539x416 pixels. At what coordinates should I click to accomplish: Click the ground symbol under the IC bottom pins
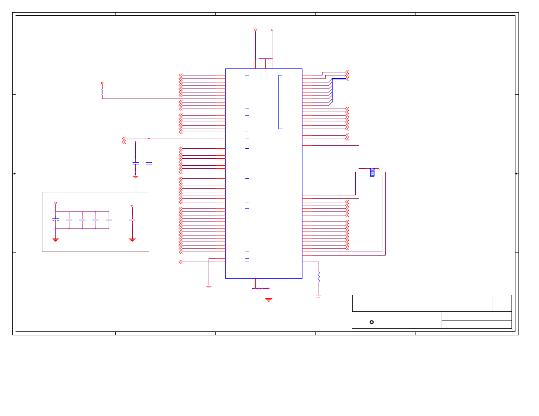point(269,300)
